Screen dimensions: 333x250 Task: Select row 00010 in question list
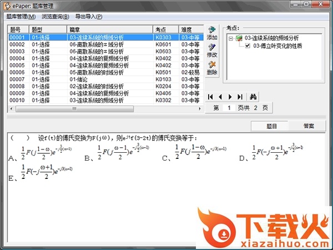coord(105,101)
